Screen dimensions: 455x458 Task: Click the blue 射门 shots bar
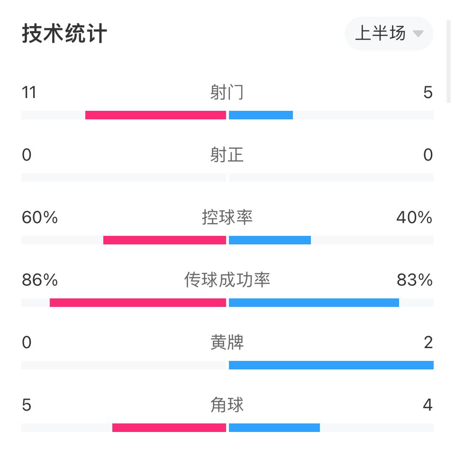(x=261, y=115)
